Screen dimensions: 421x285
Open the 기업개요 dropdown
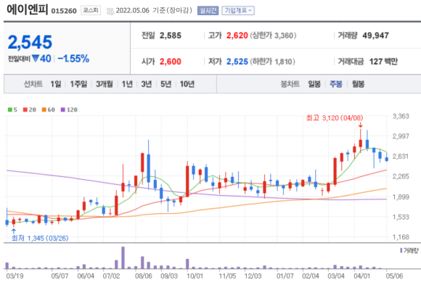238,11
